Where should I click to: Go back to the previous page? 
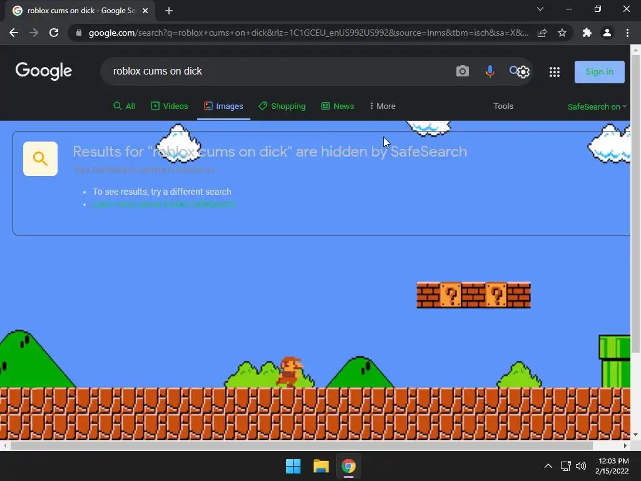14,33
